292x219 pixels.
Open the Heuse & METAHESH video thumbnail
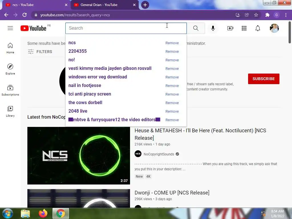79,156
